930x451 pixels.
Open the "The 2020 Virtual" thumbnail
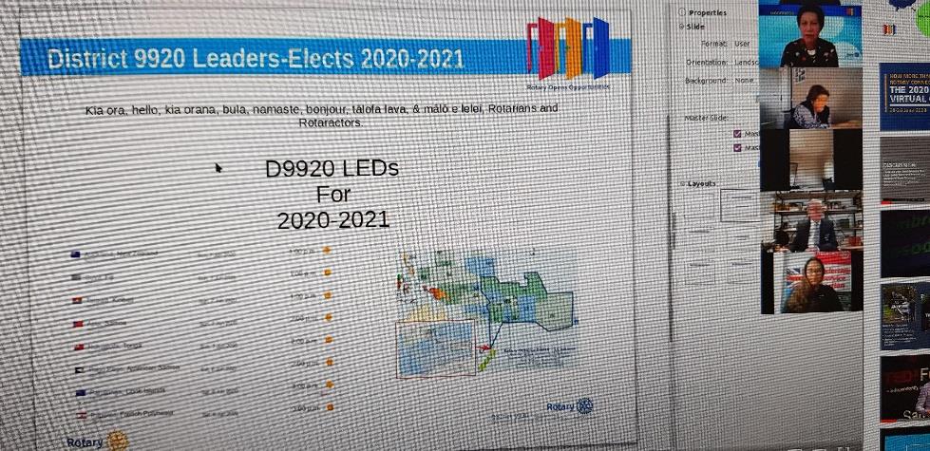click(x=904, y=95)
